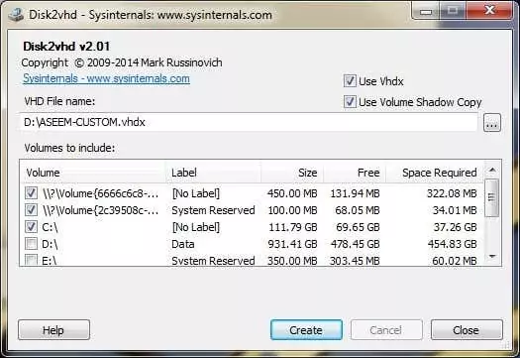Click the '100.00 MB' size cell
The width and height of the screenshot is (520, 358).
tap(292, 210)
